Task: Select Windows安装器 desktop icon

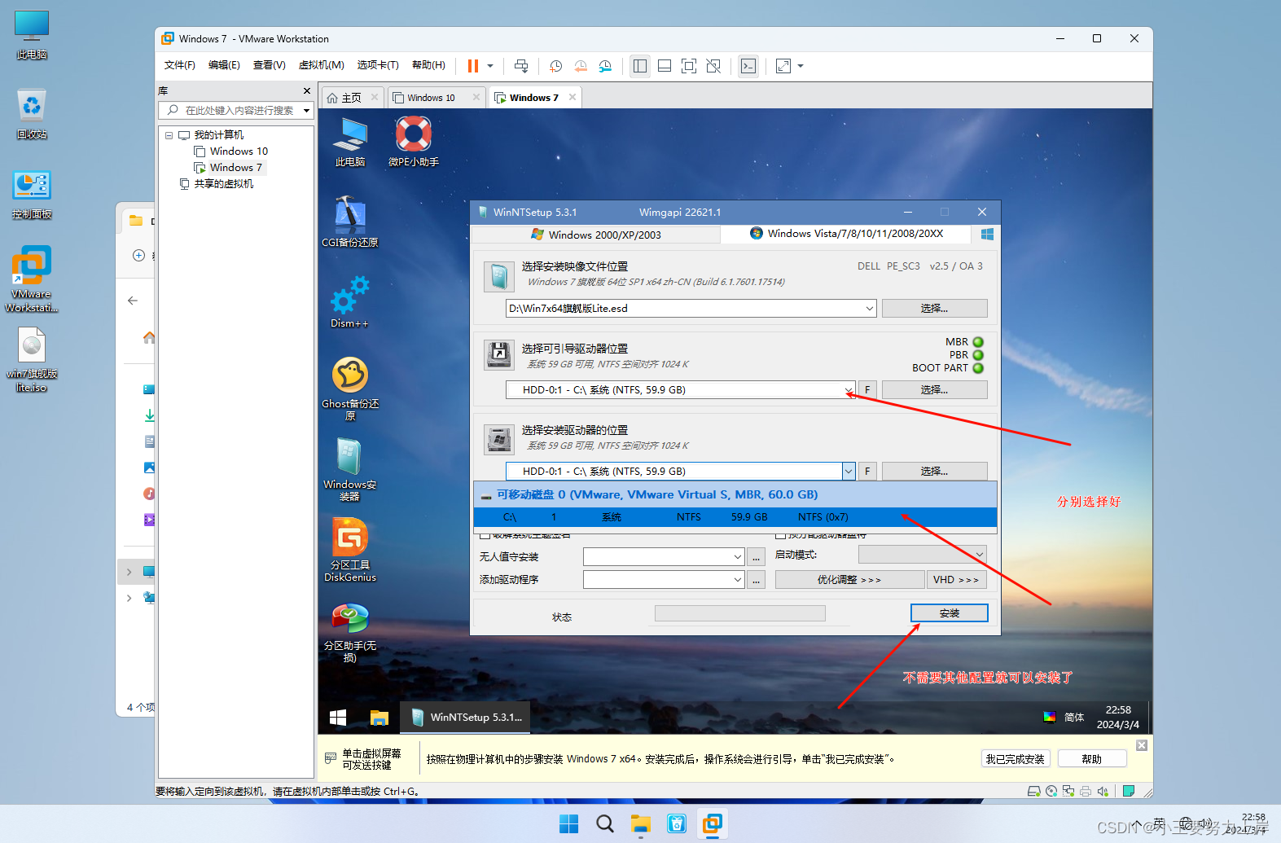Action: [x=350, y=469]
